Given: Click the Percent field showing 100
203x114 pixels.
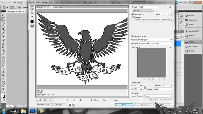Looking at the screenshot, I should coord(166,85).
